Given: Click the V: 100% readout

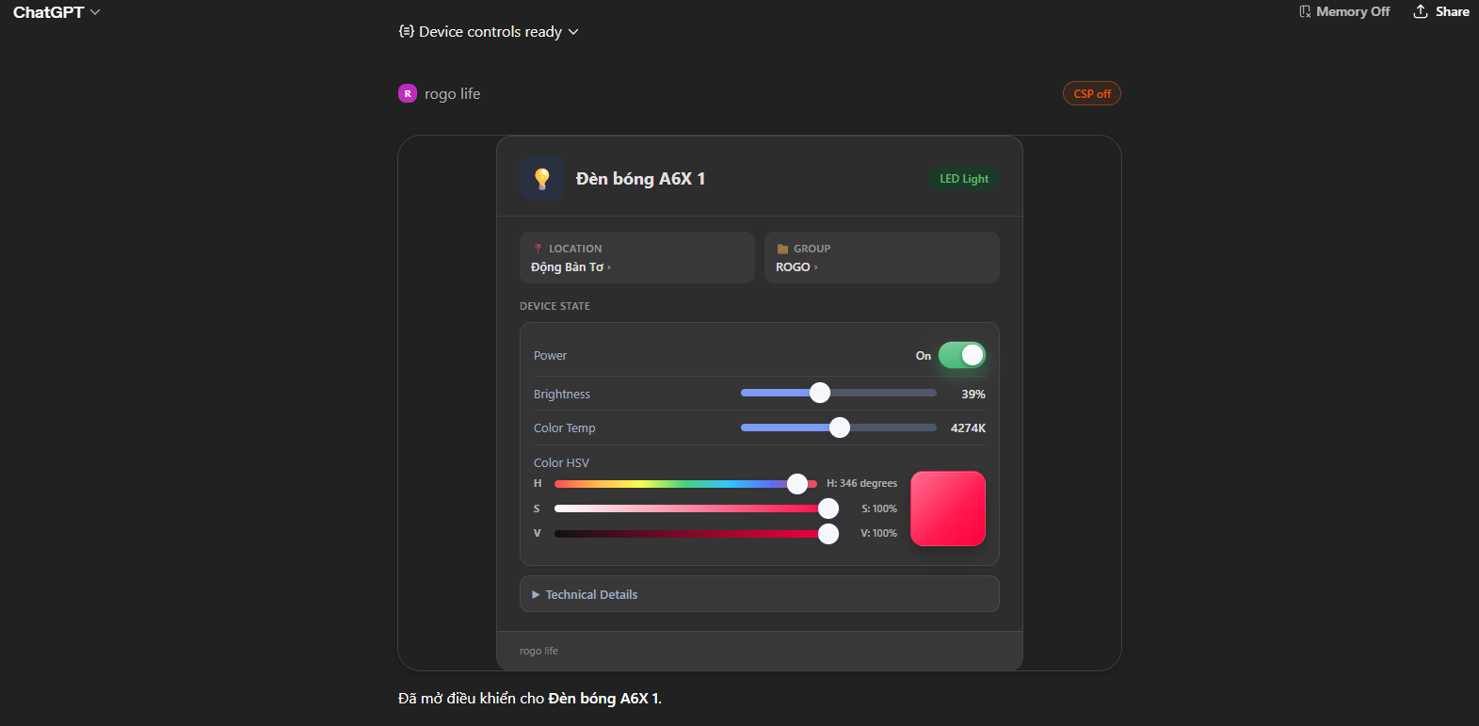Looking at the screenshot, I should 879,533.
